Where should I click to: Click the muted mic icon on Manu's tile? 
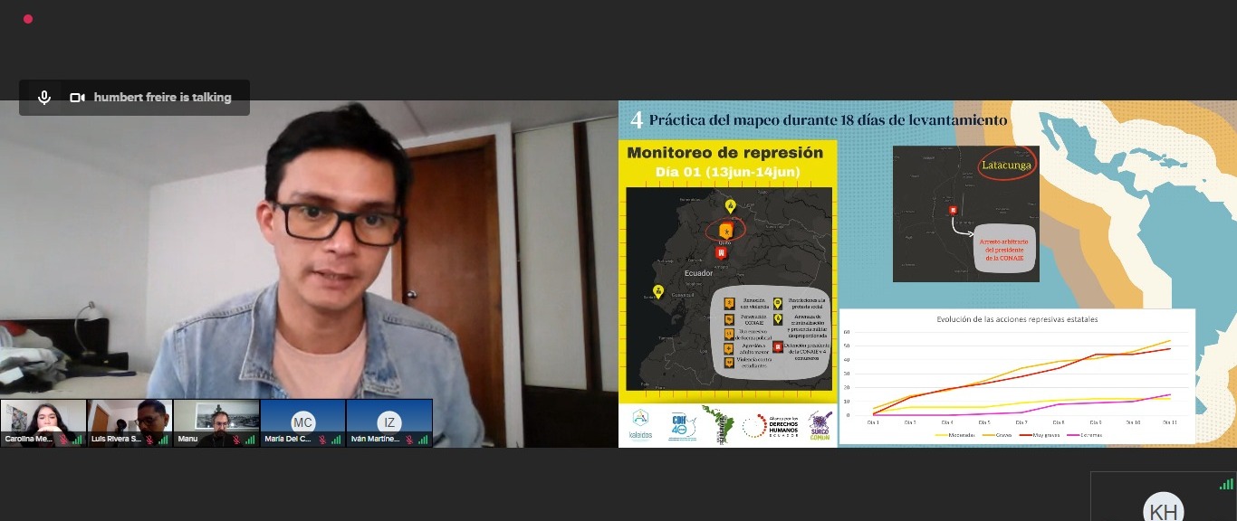pos(236,440)
